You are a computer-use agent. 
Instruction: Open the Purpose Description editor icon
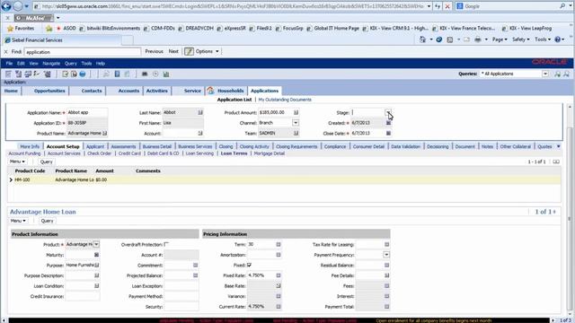point(97,275)
